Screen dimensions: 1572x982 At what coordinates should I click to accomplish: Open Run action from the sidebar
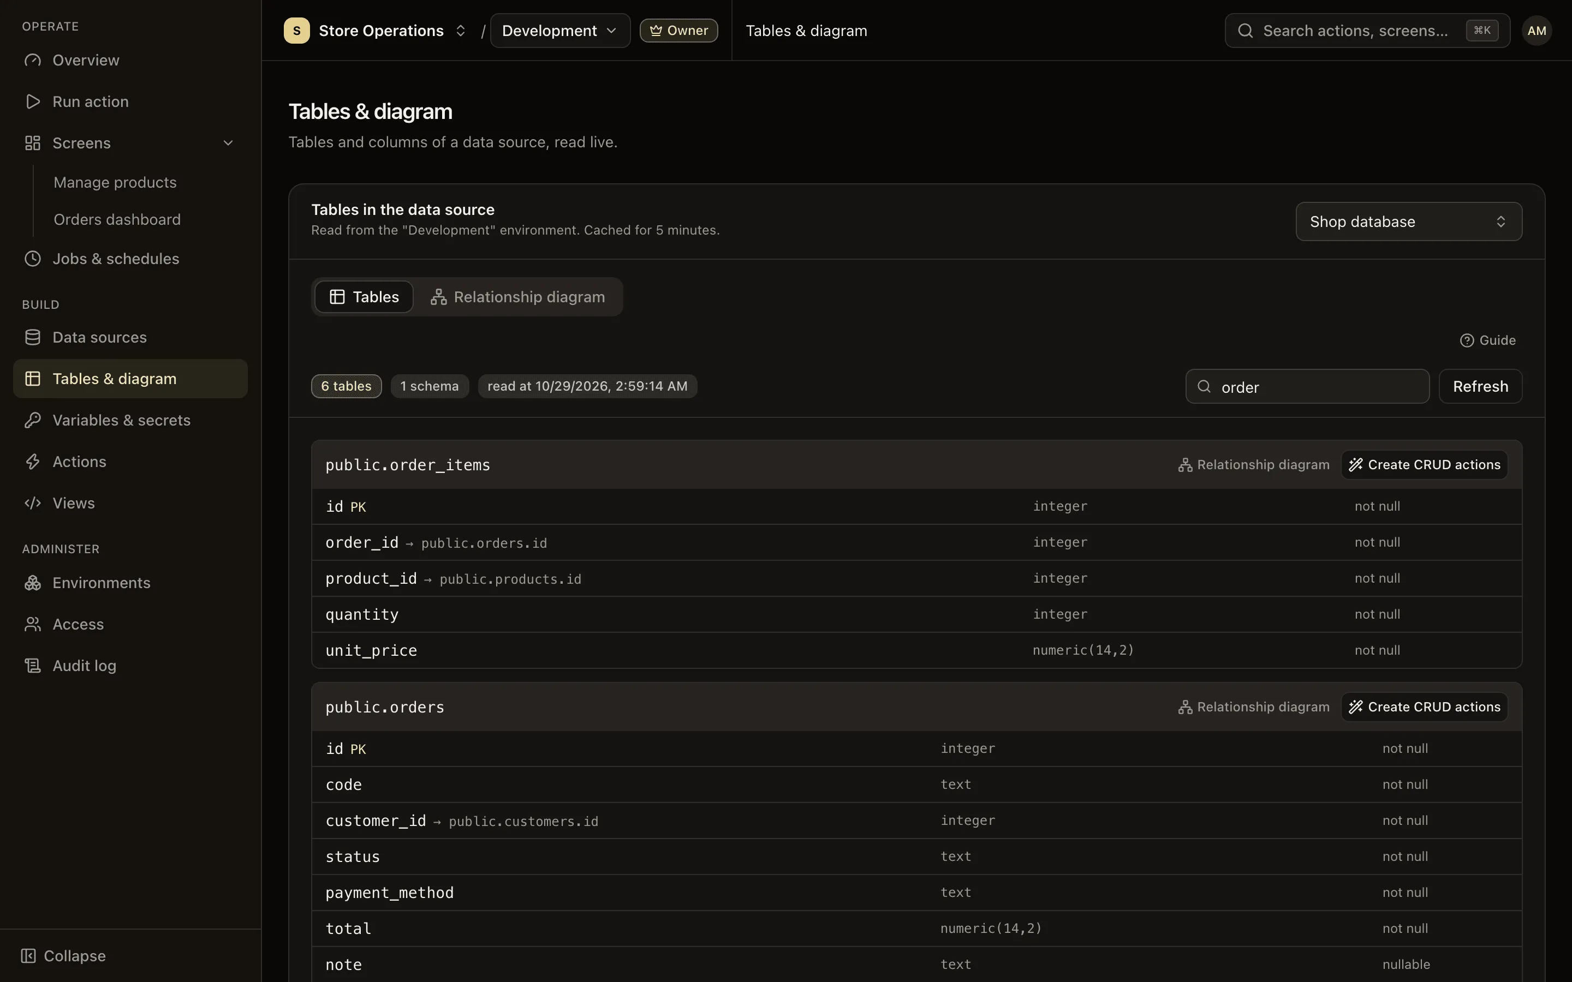pos(130,102)
